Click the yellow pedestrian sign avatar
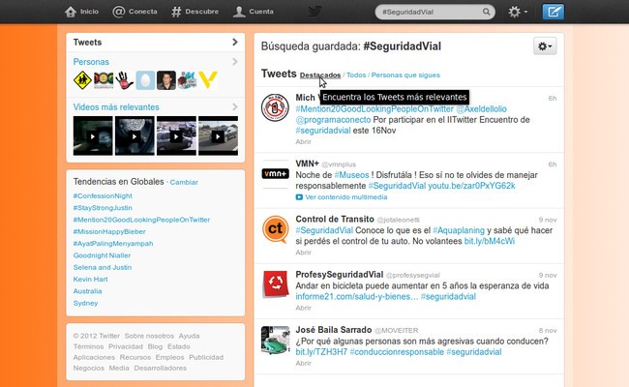 click(x=82, y=80)
